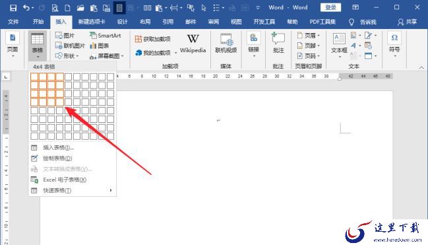Open the PDF工具集 tab

pos(322,22)
